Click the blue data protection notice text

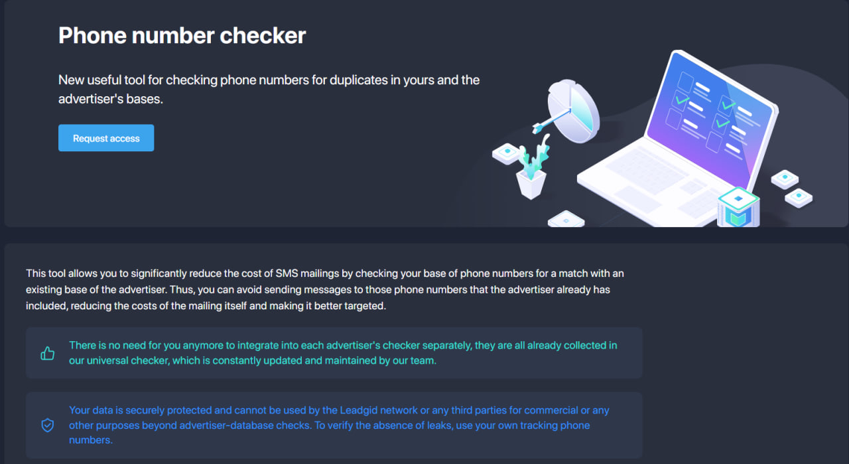[339, 425]
